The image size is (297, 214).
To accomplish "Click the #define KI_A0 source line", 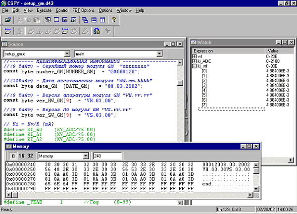I will [x=49, y=130].
